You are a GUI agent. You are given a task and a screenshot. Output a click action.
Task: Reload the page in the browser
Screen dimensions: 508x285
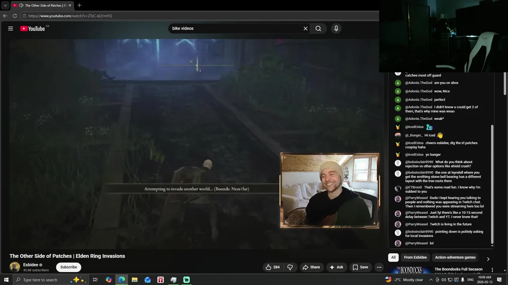coord(15,16)
